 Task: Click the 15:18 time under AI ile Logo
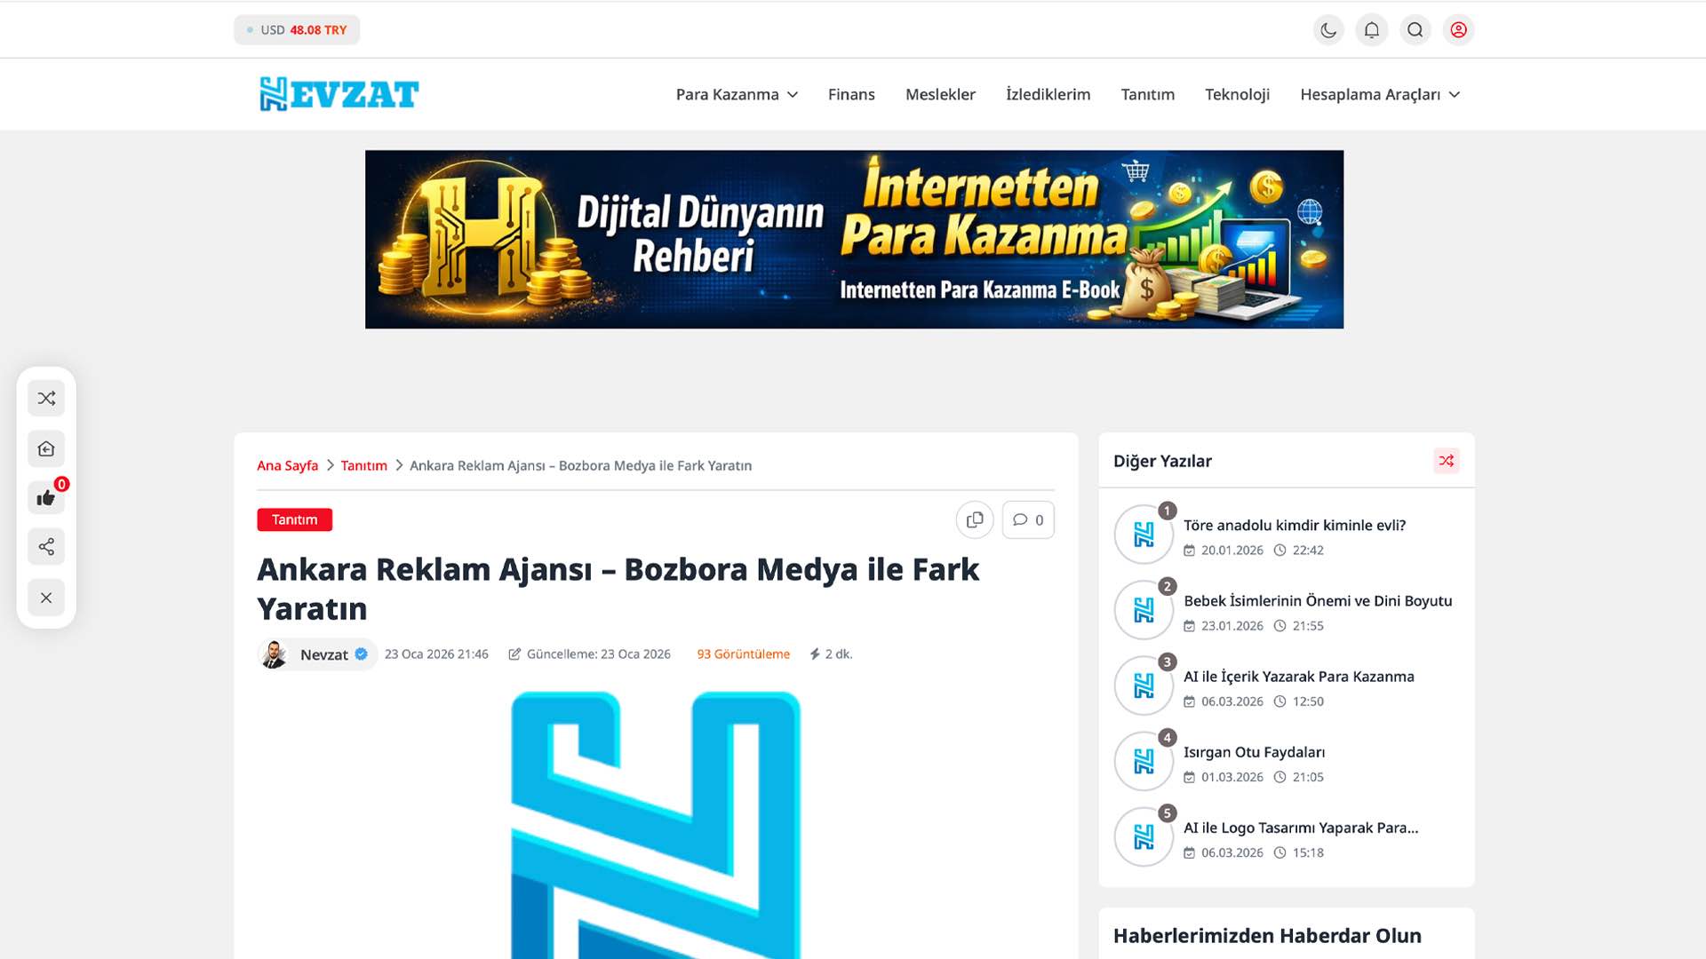[1308, 852]
